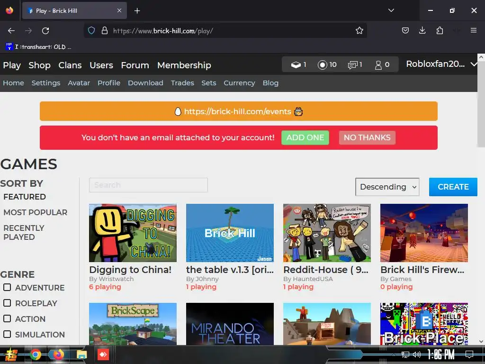Open the tracking protection shield icon
The width and height of the screenshot is (485, 364).
click(x=91, y=31)
